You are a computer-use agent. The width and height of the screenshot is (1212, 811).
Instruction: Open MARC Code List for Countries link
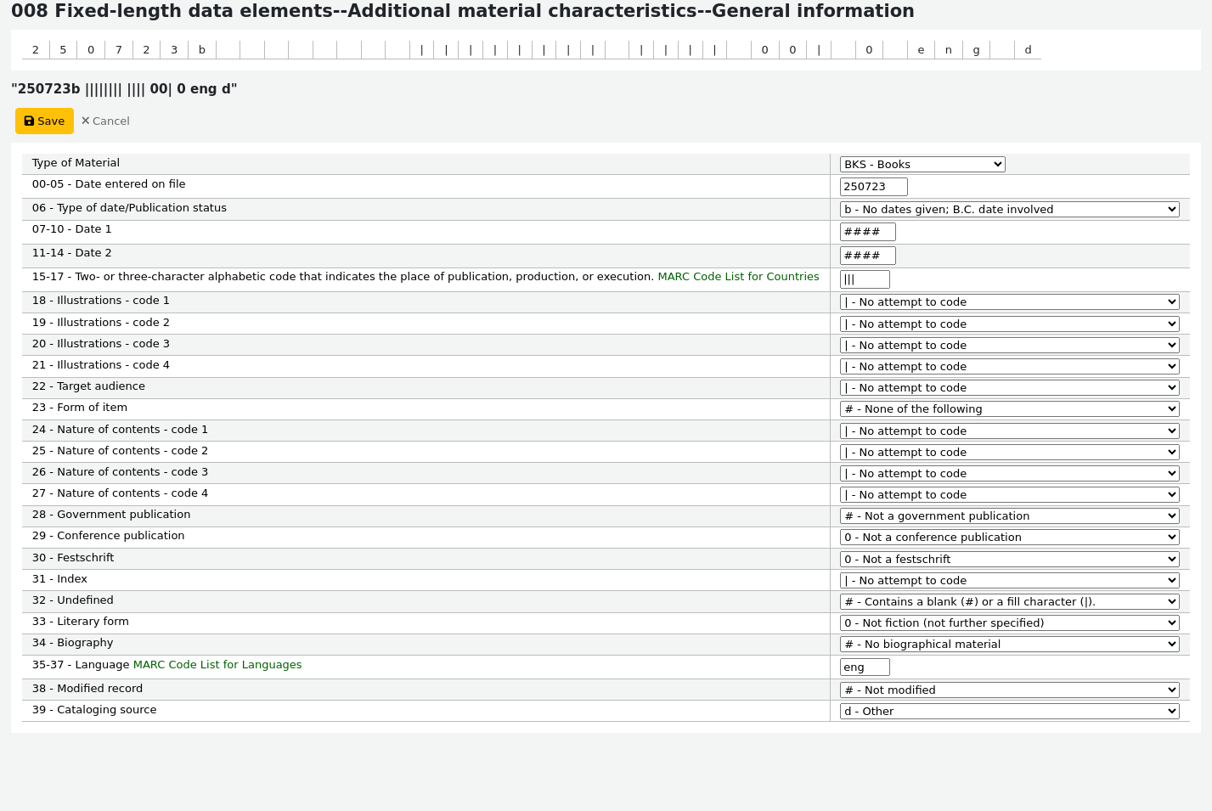pyautogui.click(x=738, y=277)
